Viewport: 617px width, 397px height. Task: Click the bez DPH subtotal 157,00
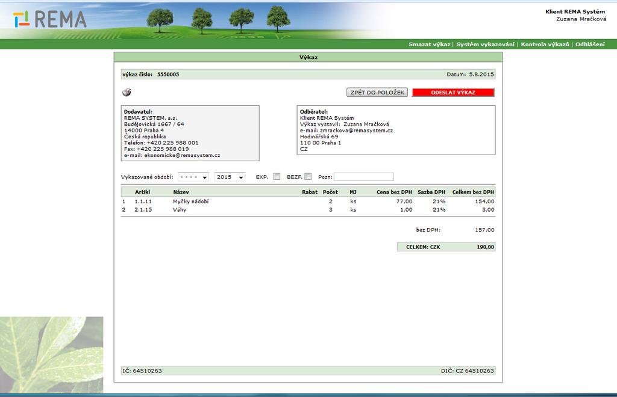pos(485,230)
